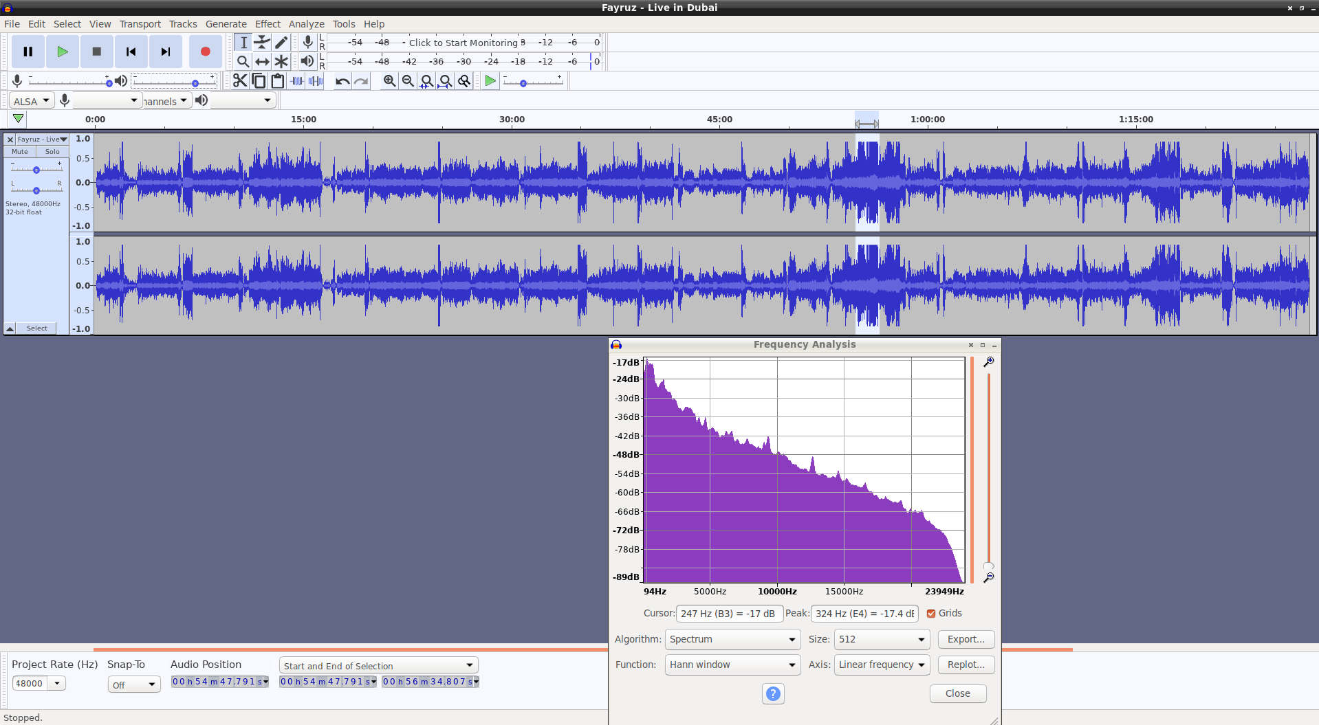The image size is (1319, 725).
Task: Select the Envelope tool
Action: pos(262,43)
